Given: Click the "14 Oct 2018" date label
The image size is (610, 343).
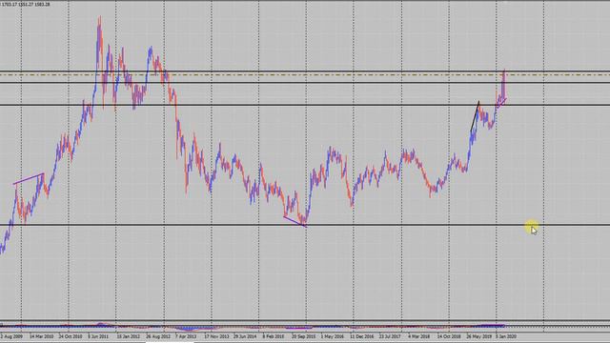Looking at the screenshot, I should coord(449,336).
